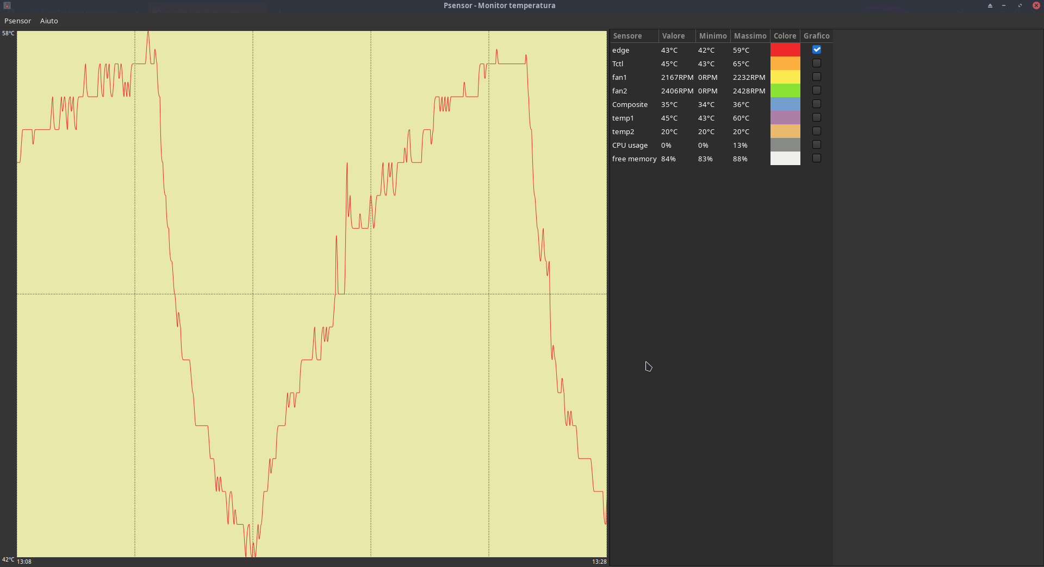Close the Psensor window
The width and height of the screenshot is (1044, 567).
click(1036, 5)
